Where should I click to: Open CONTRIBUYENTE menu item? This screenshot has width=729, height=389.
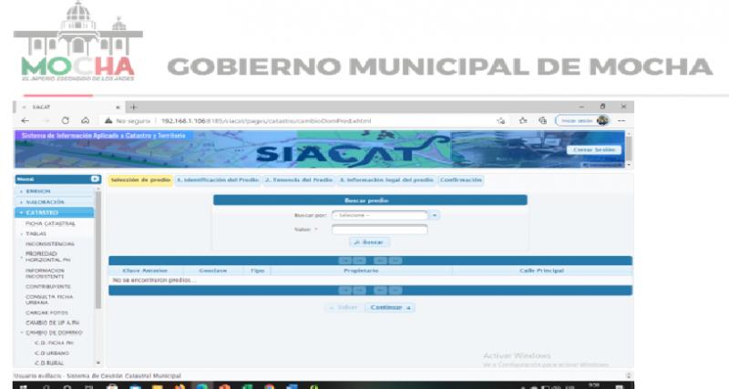[x=48, y=287]
